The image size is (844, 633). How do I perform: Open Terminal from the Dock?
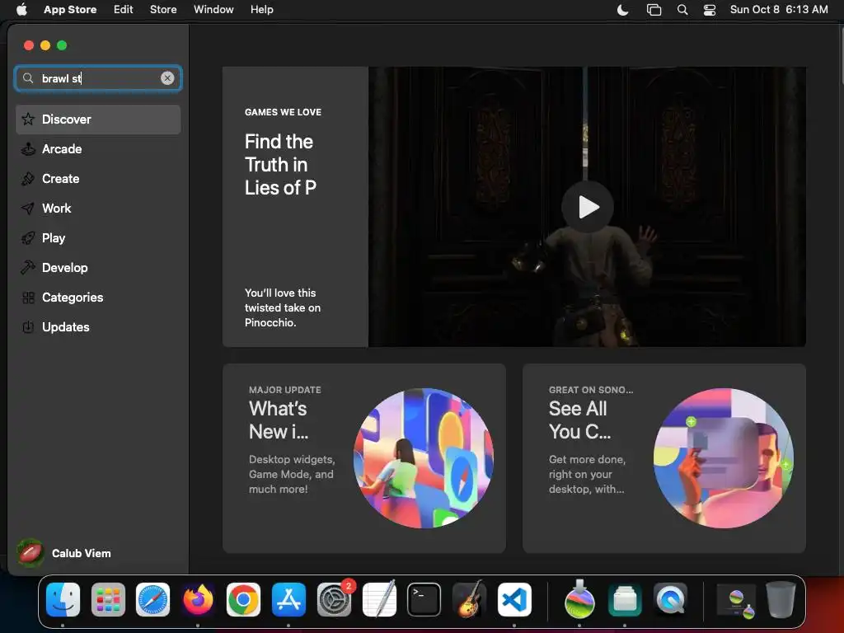point(424,599)
